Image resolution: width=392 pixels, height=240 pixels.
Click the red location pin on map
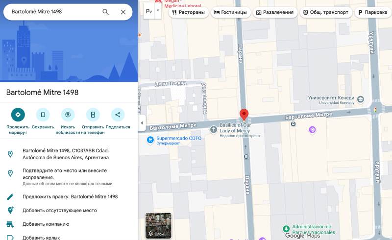[x=244, y=115]
